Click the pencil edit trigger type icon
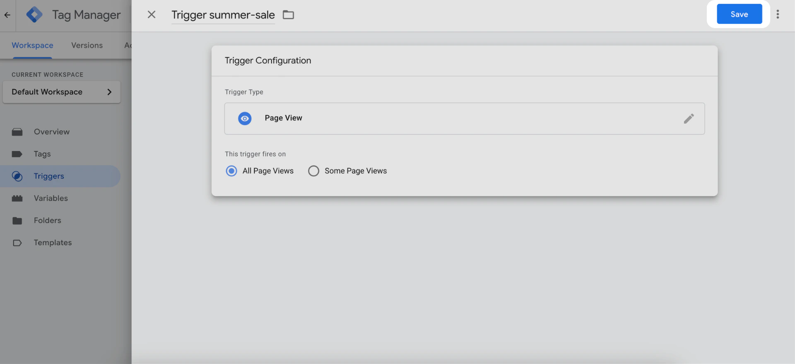The height and width of the screenshot is (364, 795). click(x=689, y=119)
